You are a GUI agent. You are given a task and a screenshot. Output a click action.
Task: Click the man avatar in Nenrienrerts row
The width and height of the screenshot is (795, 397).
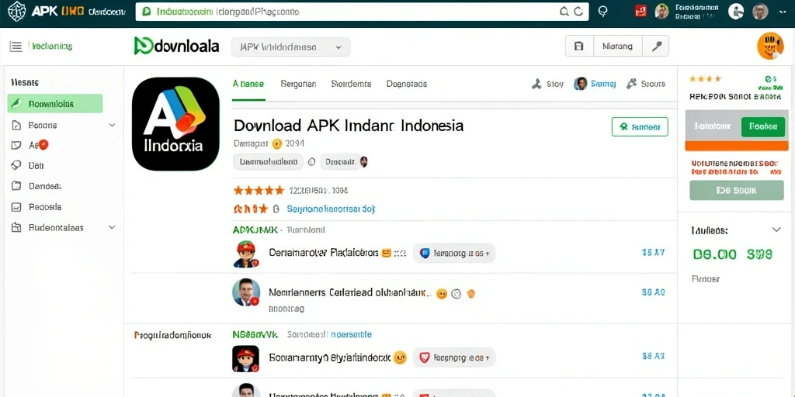[x=246, y=292]
